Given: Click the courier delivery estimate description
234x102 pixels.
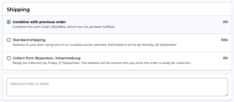Looking at the screenshot, I should 95,45.
